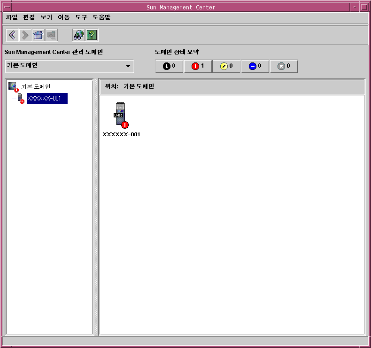Open the 편집 menu
This screenshot has width=371, height=348.
coord(29,17)
